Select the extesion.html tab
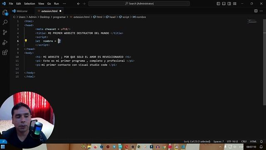Screen dimensions: 266x150 (x=49, y=11)
